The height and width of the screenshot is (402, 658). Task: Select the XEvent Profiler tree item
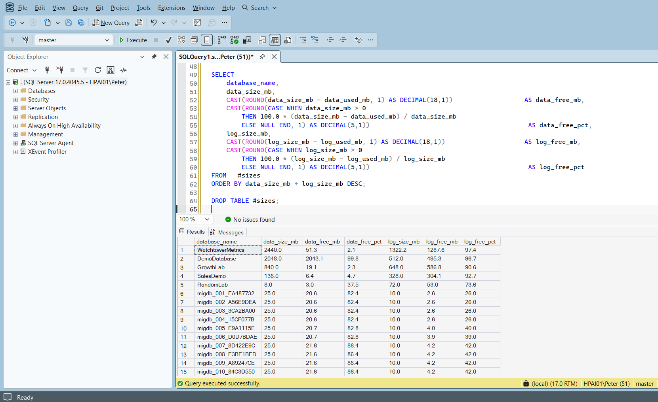47,152
